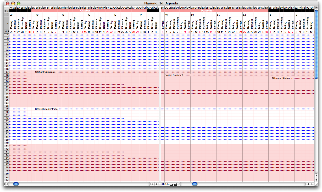
Task: Select the Eveline Schlumpf entry
Action: (174, 75)
